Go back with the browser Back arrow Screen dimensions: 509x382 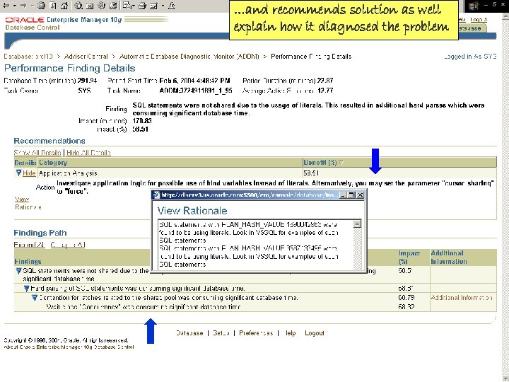pos(6,6)
